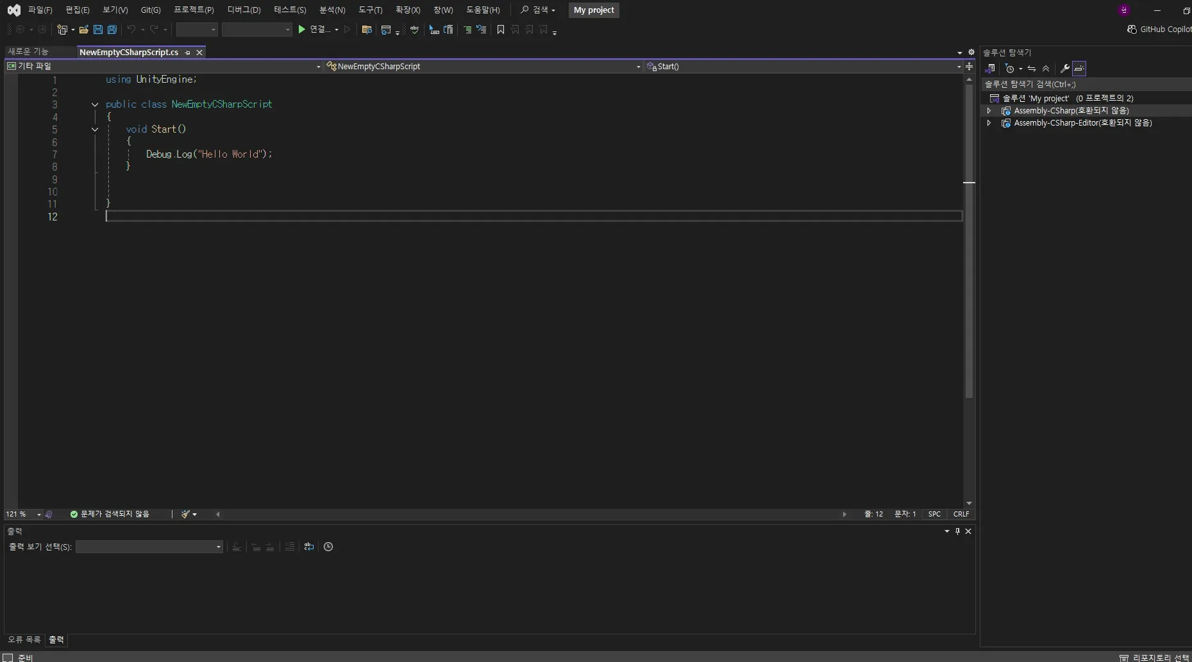The height and width of the screenshot is (662, 1192).
Task: Click sync with active document arrows icon
Action: coord(1032,69)
